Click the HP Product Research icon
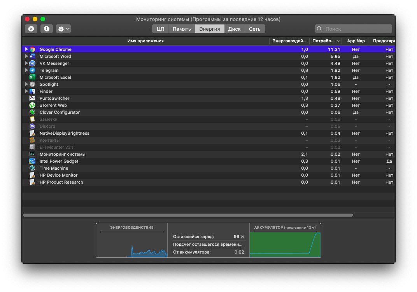The width and height of the screenshot is (417, 292). point(32,182)
